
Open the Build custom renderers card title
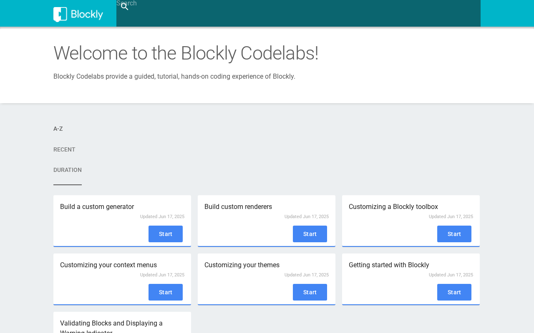tap(238, 207)
